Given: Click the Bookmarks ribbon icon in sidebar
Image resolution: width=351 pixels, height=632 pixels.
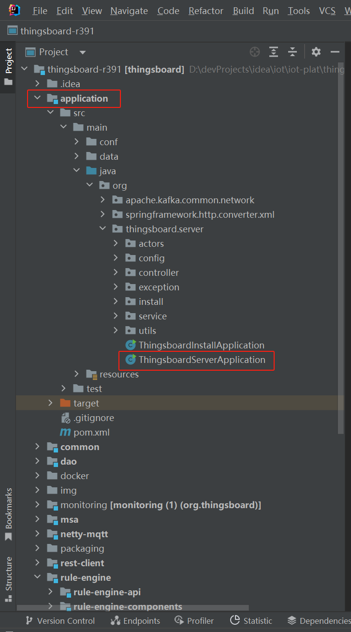Looking at the screenshot, I should point(8,537).
